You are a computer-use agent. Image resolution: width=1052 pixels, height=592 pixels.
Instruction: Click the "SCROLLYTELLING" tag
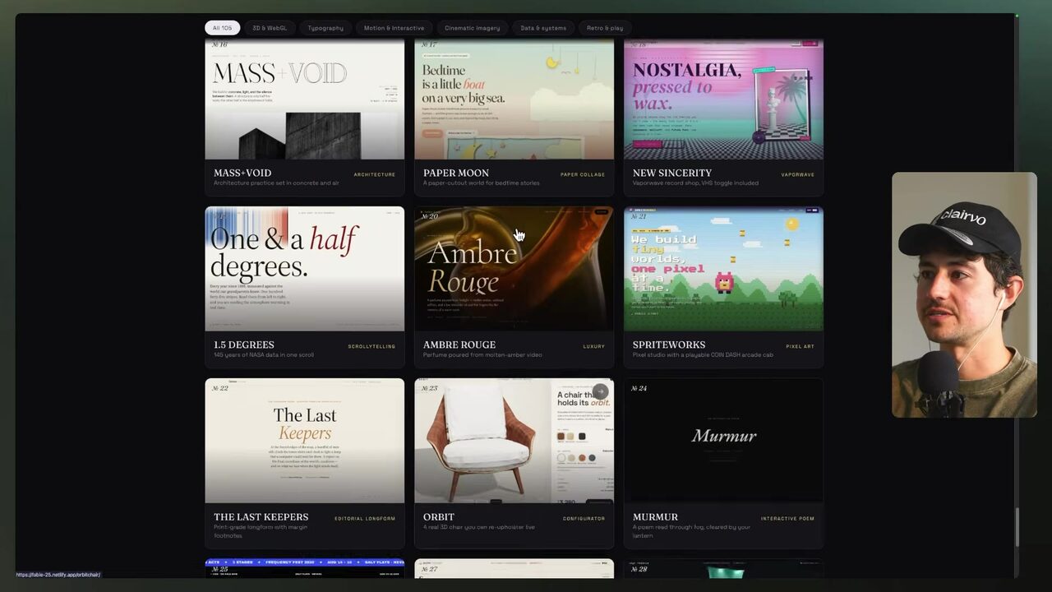(x=371, y=346)
